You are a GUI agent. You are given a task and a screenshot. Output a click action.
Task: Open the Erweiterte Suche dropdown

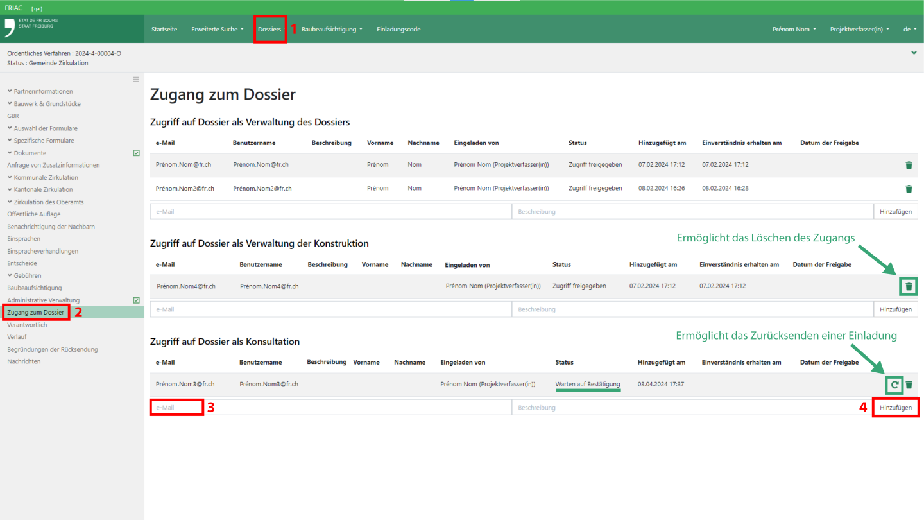click(217, 30)
